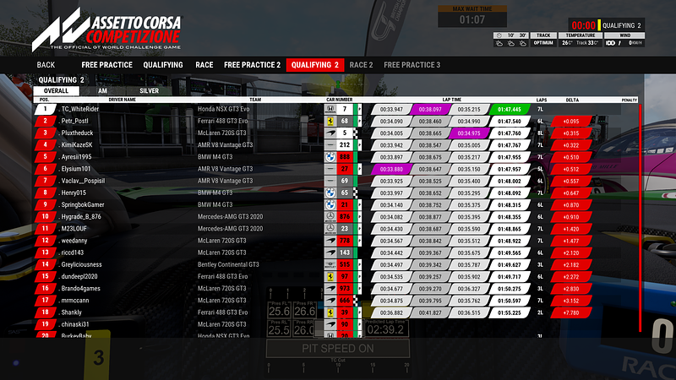
Task: Click the Track Optimum condition indicator
Action: 543,40
